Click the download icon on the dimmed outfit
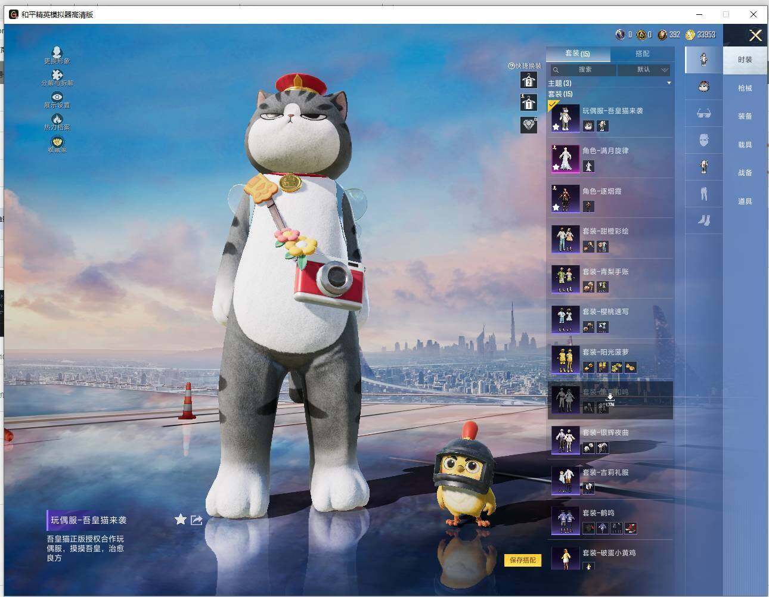The width and height of the screenshot is (769, 597). pyautogui.click(x=610, y=397)
